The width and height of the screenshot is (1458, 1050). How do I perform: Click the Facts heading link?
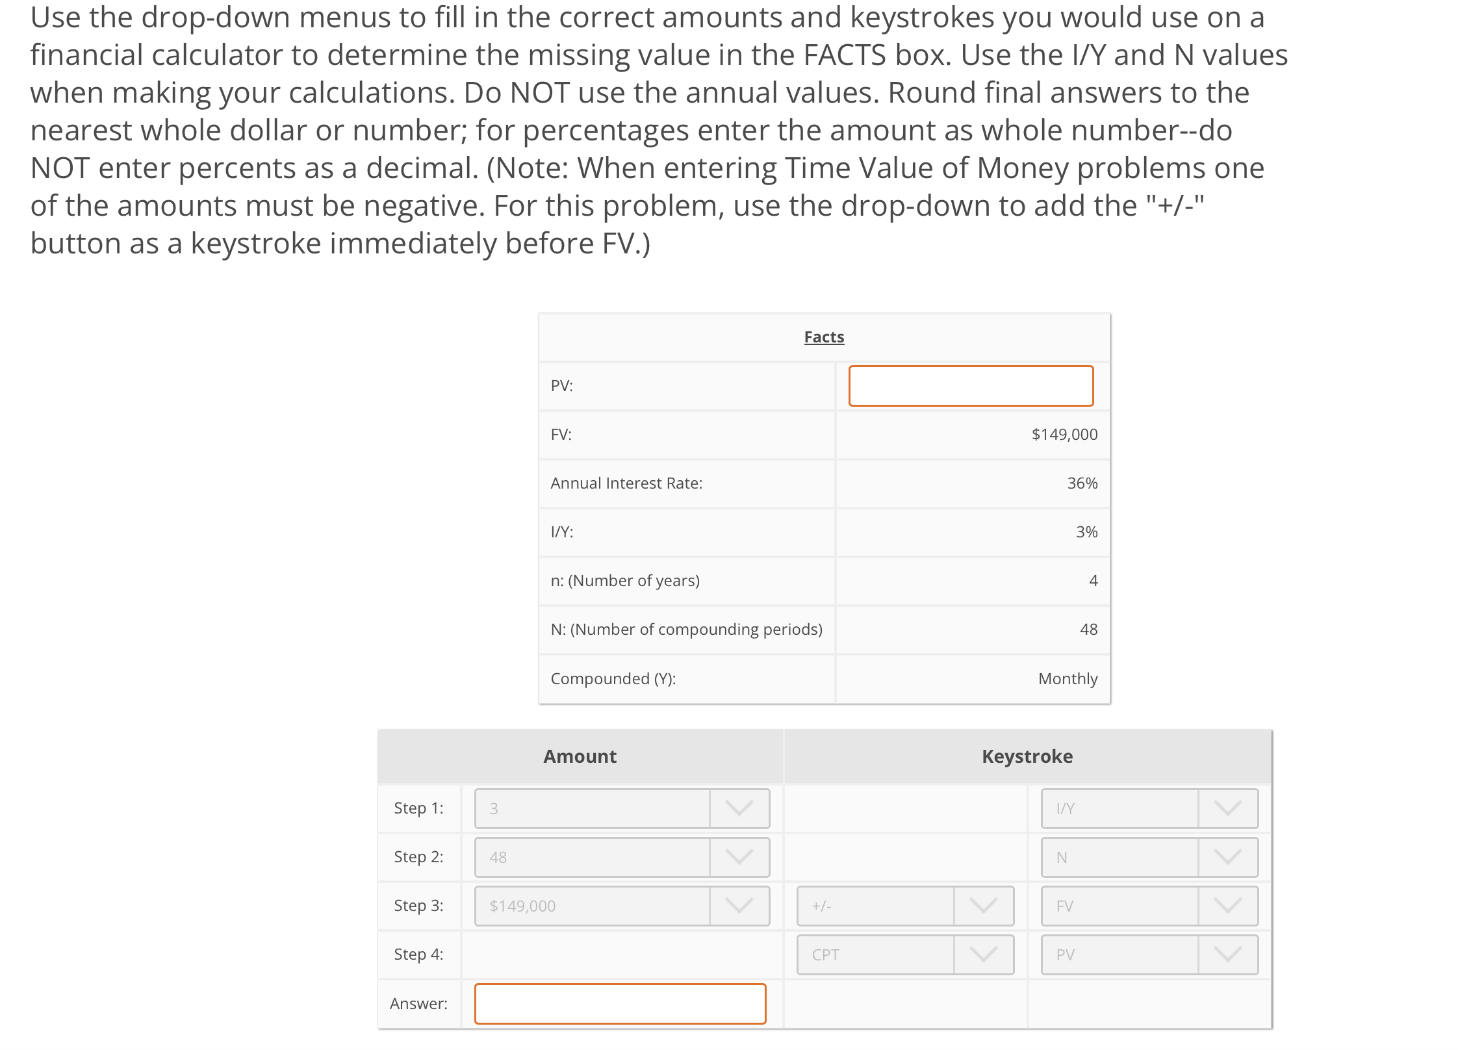point(824,337)
